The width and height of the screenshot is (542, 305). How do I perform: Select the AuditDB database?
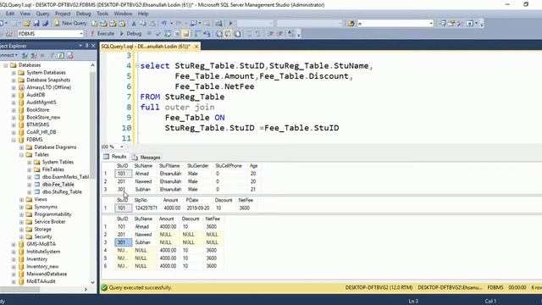tap(36, 95)
